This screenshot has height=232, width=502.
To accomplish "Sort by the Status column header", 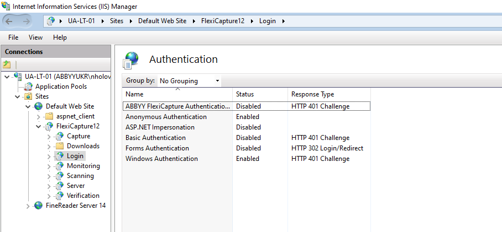I will [260, 94].
